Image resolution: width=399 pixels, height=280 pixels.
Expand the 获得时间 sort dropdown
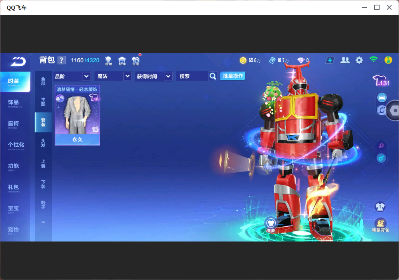click(x=168, y=76)
